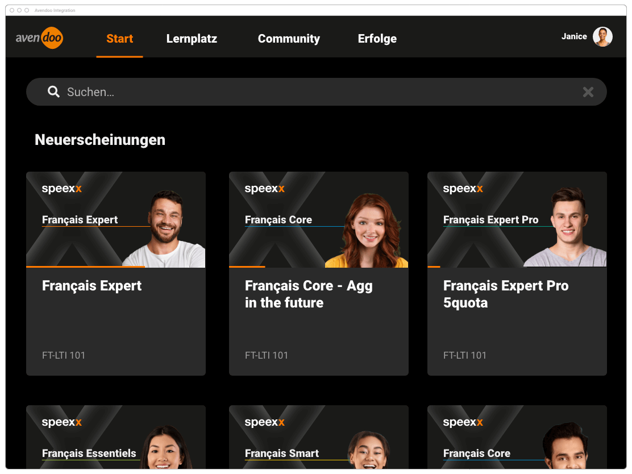Clear the search with X icon
632x474 pixels.
click(x=588, y=92)
